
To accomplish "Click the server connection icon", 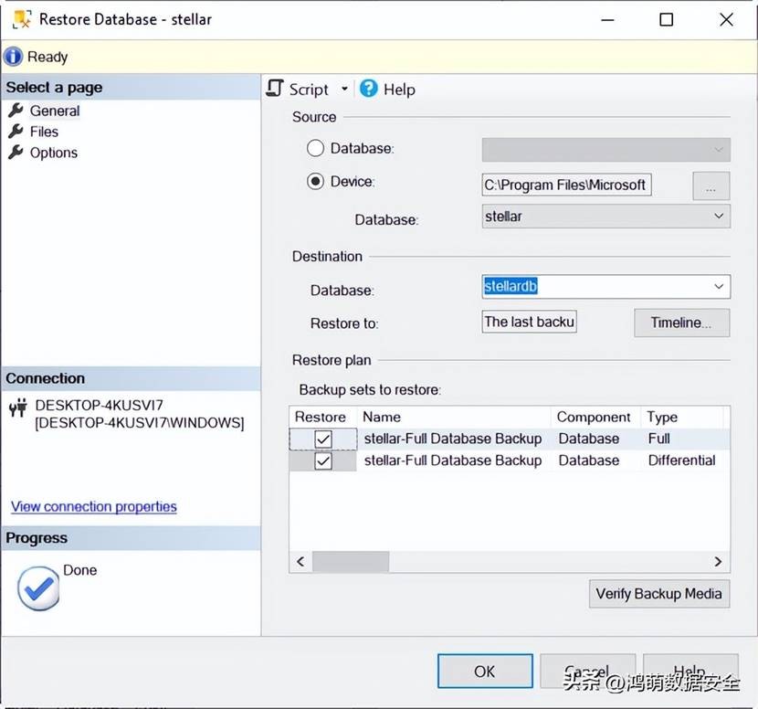I will click(x=18, y=407).
